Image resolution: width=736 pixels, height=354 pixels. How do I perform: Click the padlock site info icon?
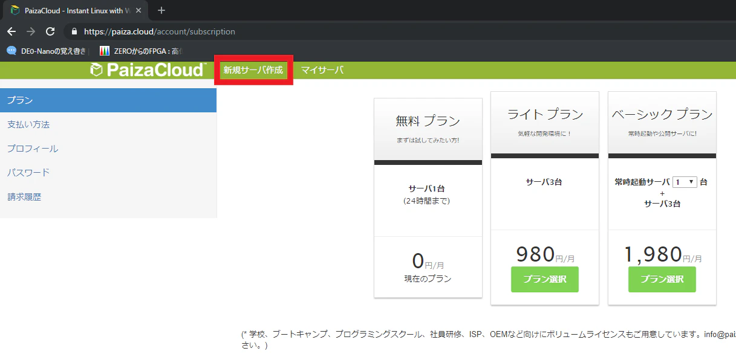click(75, 31)
